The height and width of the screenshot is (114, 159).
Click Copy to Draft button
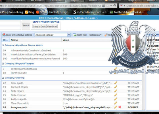tap(39, 27)
